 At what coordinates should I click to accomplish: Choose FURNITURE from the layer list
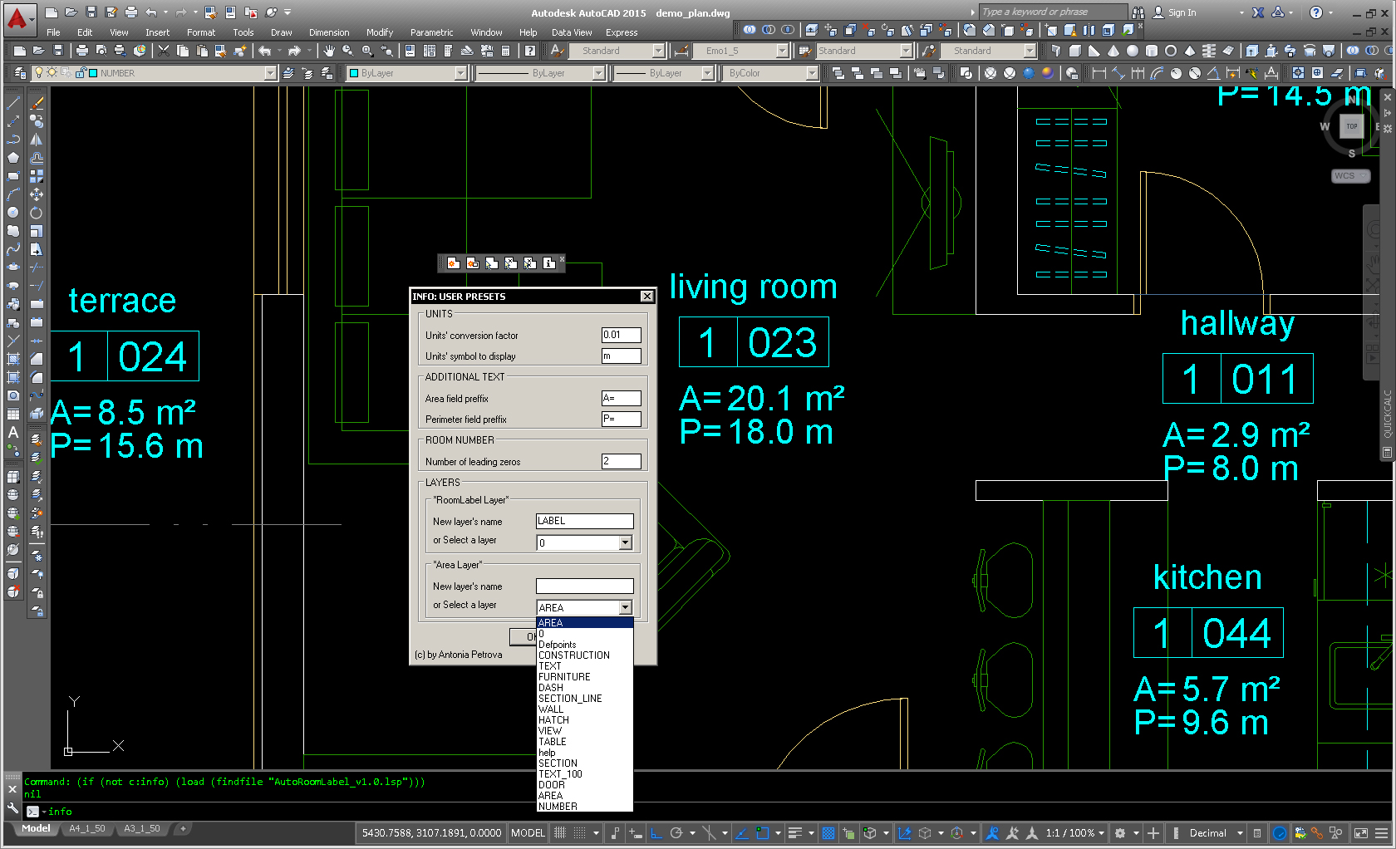pyautogui.click(x=564, y=677)
